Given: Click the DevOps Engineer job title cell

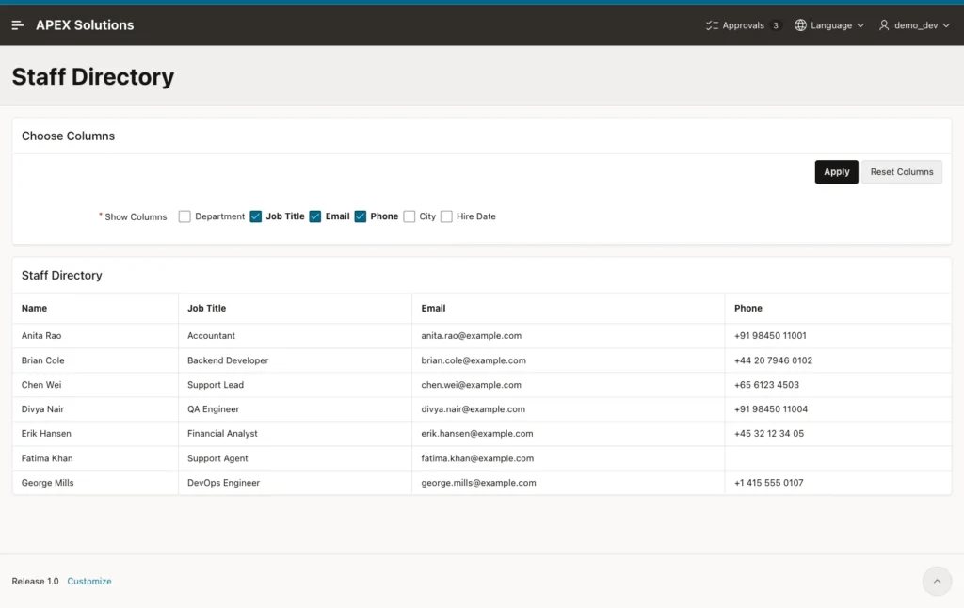Looking at the screenshot, I should pyautogui.click(x=295, y=483).
